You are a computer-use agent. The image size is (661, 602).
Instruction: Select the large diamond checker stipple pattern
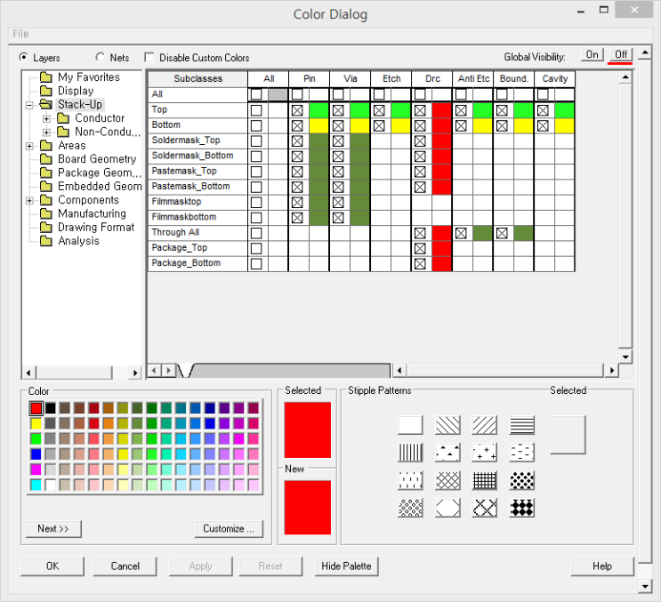[x=522, y=508]
